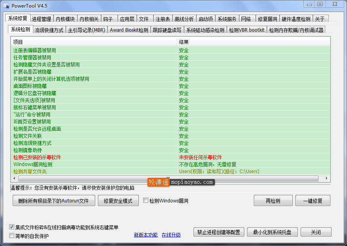Select the 注册表编辑器被禁用 row

pyautogui.click(x=171, y=50)
